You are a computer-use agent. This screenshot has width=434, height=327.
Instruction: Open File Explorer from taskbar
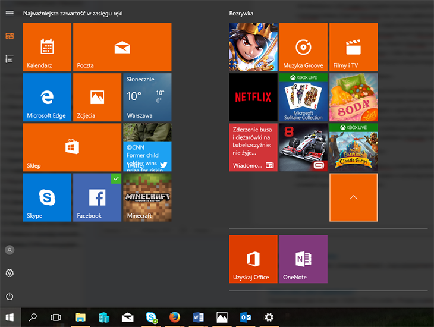click(x=80, y=317)
